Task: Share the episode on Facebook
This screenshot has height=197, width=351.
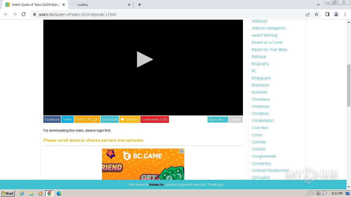Action: tap(52, 120)
